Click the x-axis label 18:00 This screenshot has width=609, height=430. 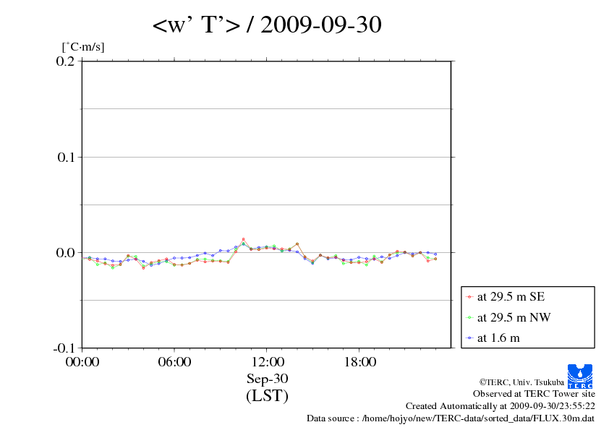point(359,362)
